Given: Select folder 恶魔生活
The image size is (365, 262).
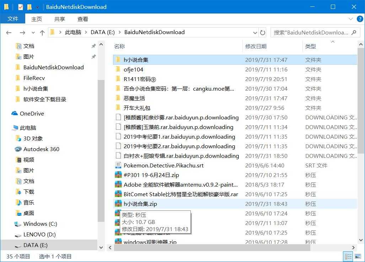Looking at the screenshot, I should click(134, 98).
